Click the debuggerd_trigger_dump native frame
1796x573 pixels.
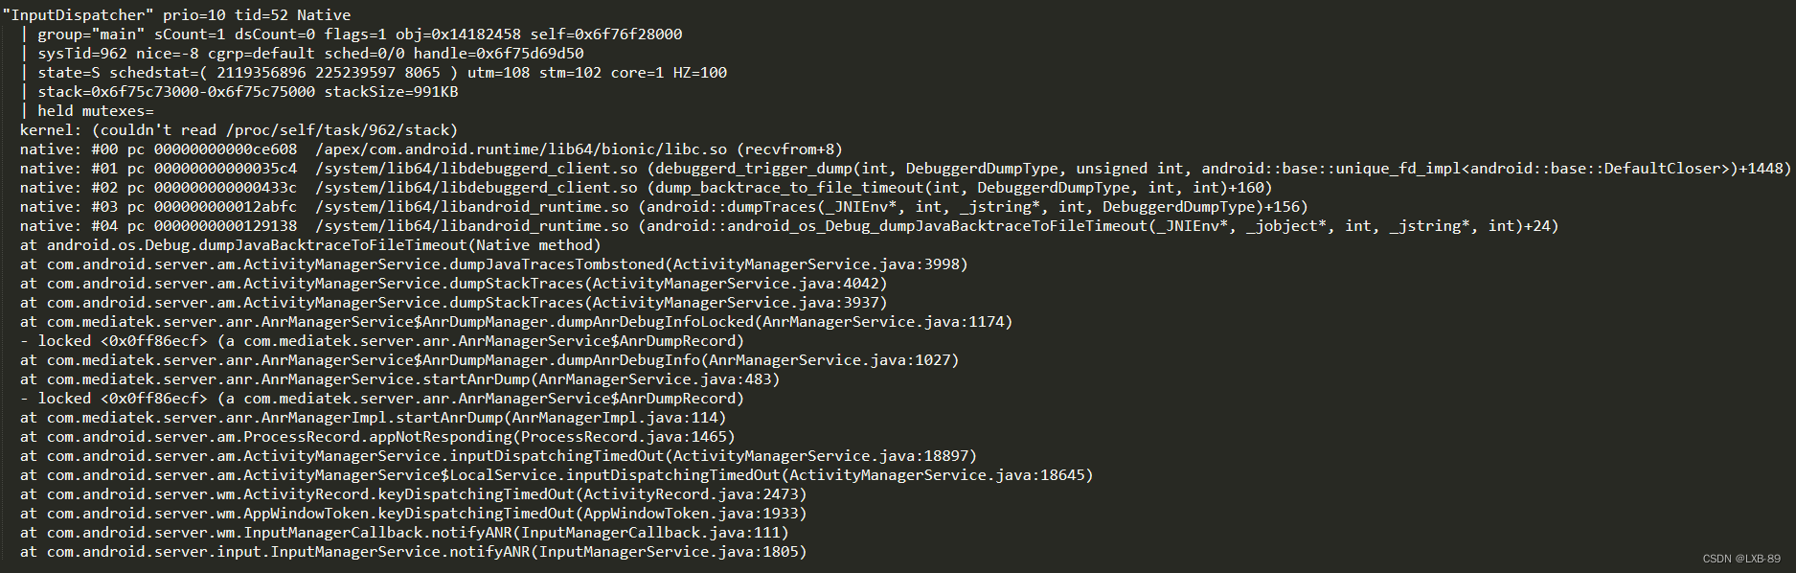coord(905,169)
